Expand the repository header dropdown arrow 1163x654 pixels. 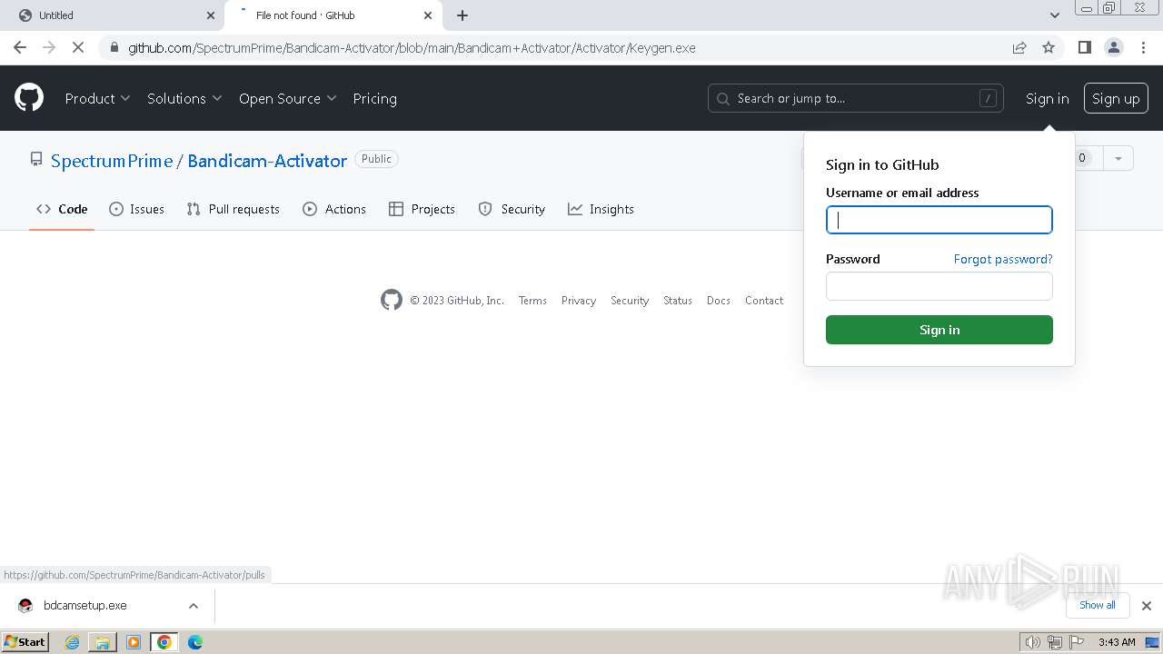1118,158
